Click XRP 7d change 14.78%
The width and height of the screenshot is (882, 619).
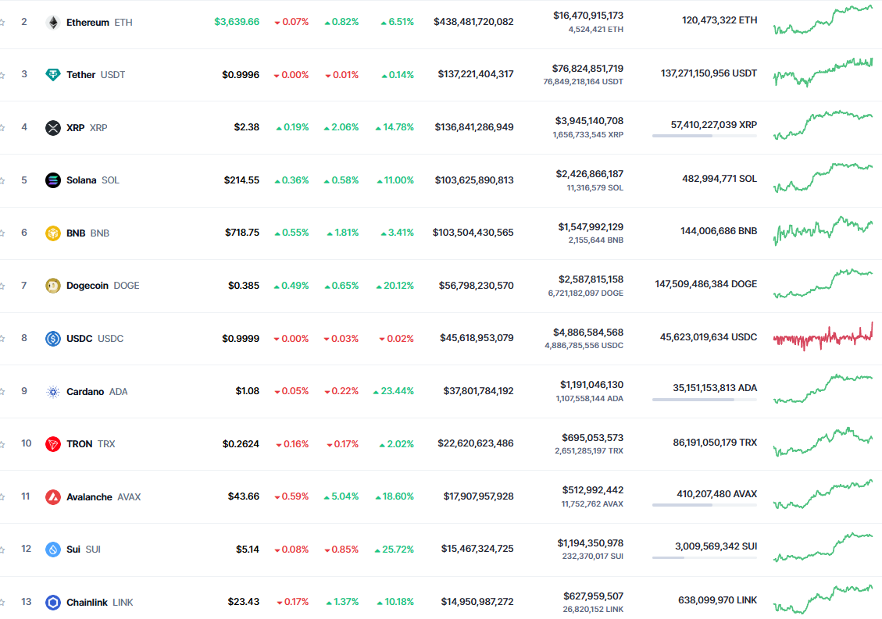(x=395, y=127)
